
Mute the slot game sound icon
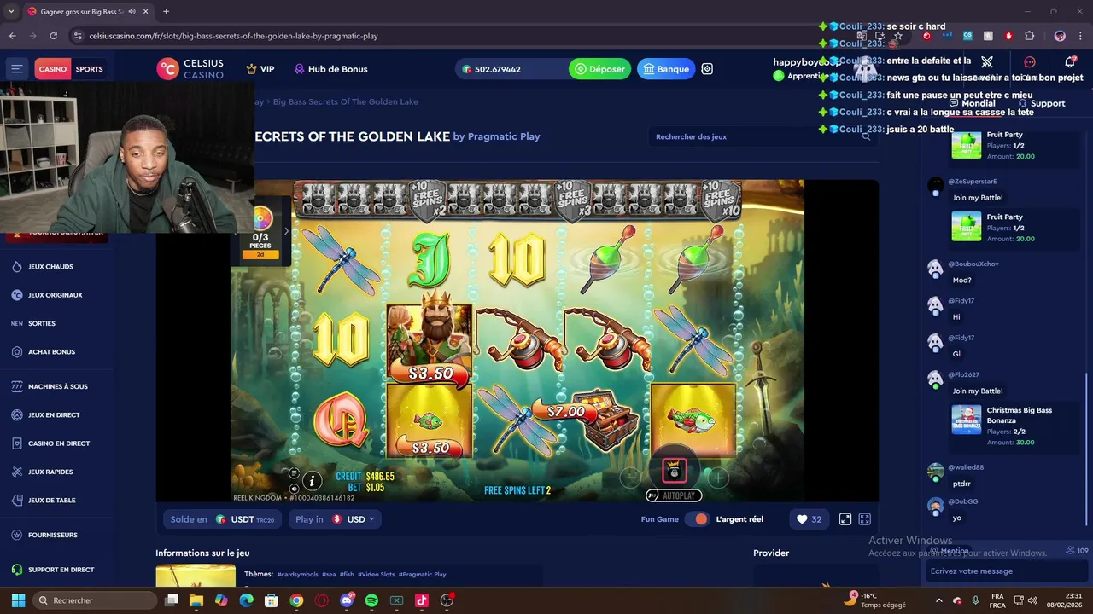294,489
